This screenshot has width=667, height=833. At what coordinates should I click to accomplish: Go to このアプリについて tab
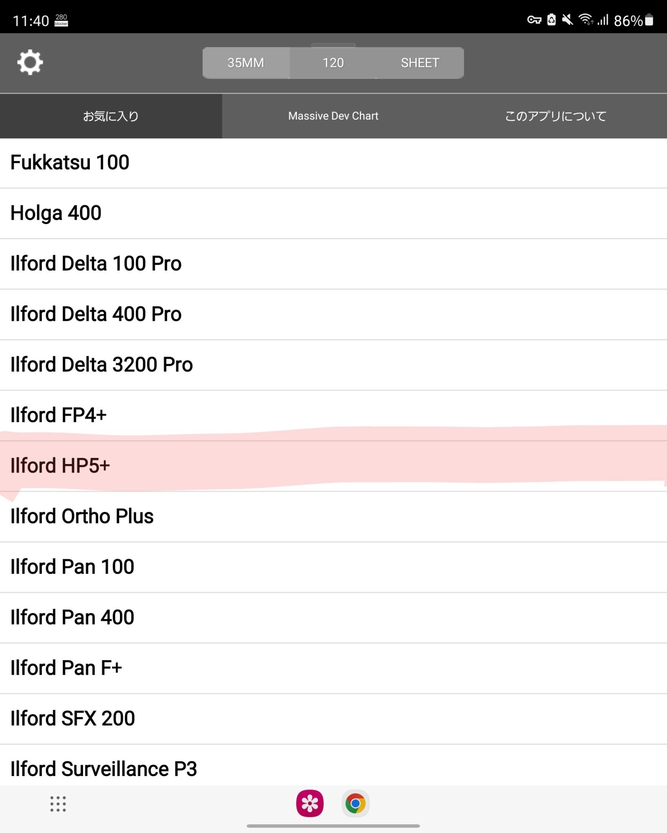(x=556, y=116)
